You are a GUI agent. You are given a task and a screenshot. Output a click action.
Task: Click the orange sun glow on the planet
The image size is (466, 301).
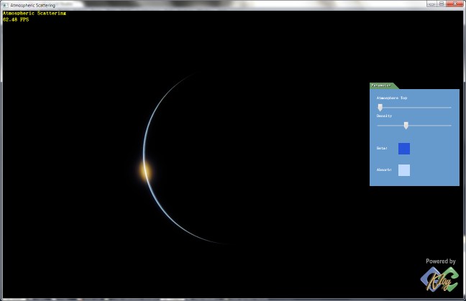(x=145, y=171)
